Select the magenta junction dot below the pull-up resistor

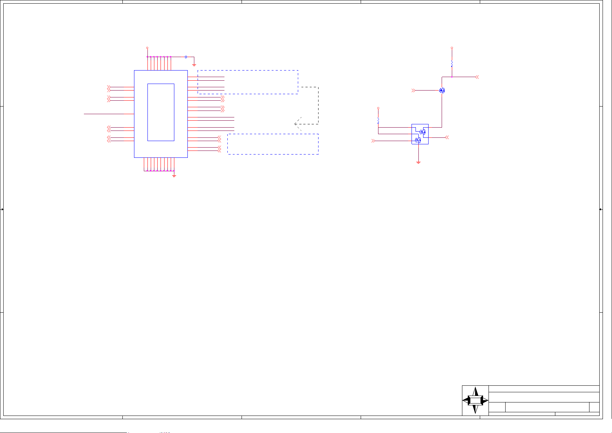(x=452, y=77)
